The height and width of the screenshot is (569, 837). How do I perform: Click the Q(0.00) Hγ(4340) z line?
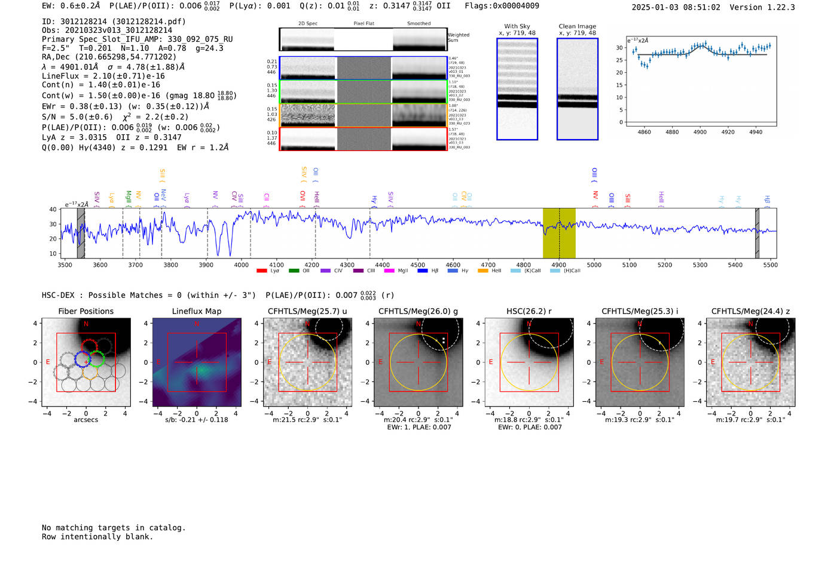tap(135, 147)
